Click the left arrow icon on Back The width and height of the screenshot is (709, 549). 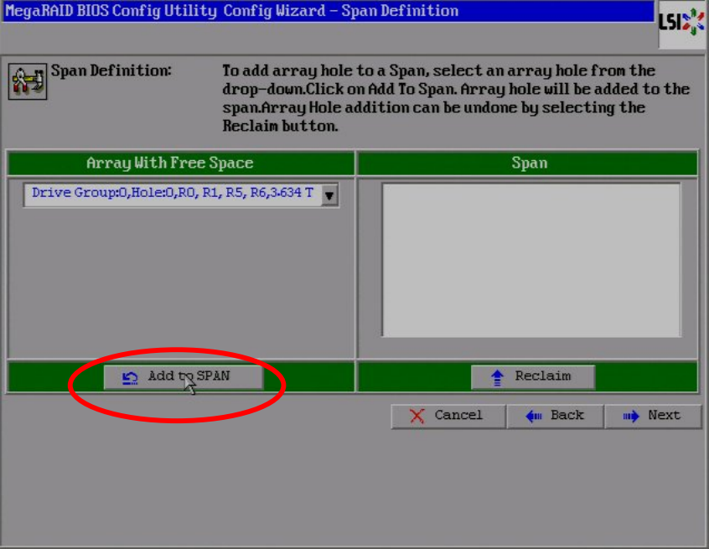(x=532, y=416)
